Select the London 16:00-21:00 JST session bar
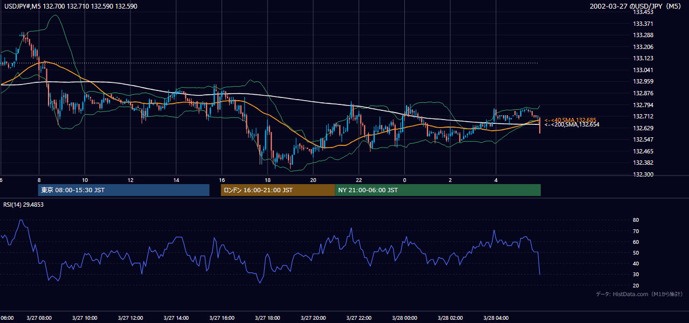This screenshot has width=689, height=323. (x=278, y=190)
